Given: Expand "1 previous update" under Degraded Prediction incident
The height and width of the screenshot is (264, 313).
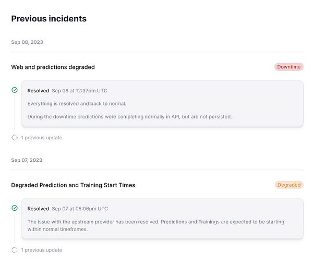Looking at the screenshot, I should [x=41, y=250].
